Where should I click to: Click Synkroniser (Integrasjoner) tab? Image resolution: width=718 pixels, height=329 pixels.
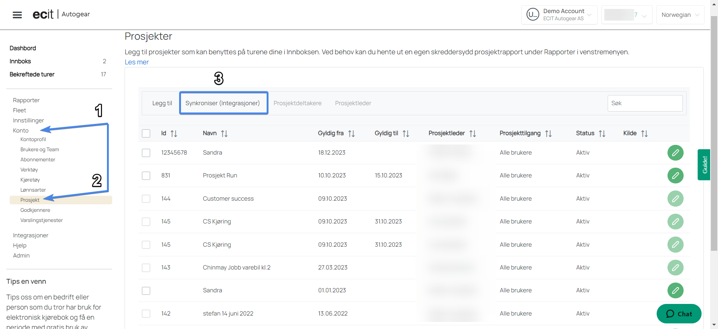click(223, 103)
